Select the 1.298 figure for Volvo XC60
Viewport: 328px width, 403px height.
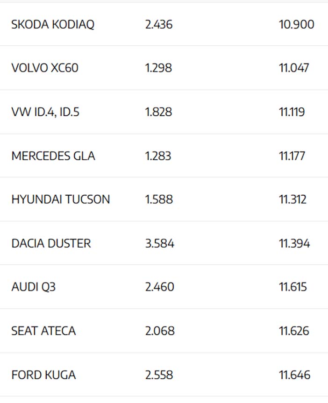click(158, 68)
